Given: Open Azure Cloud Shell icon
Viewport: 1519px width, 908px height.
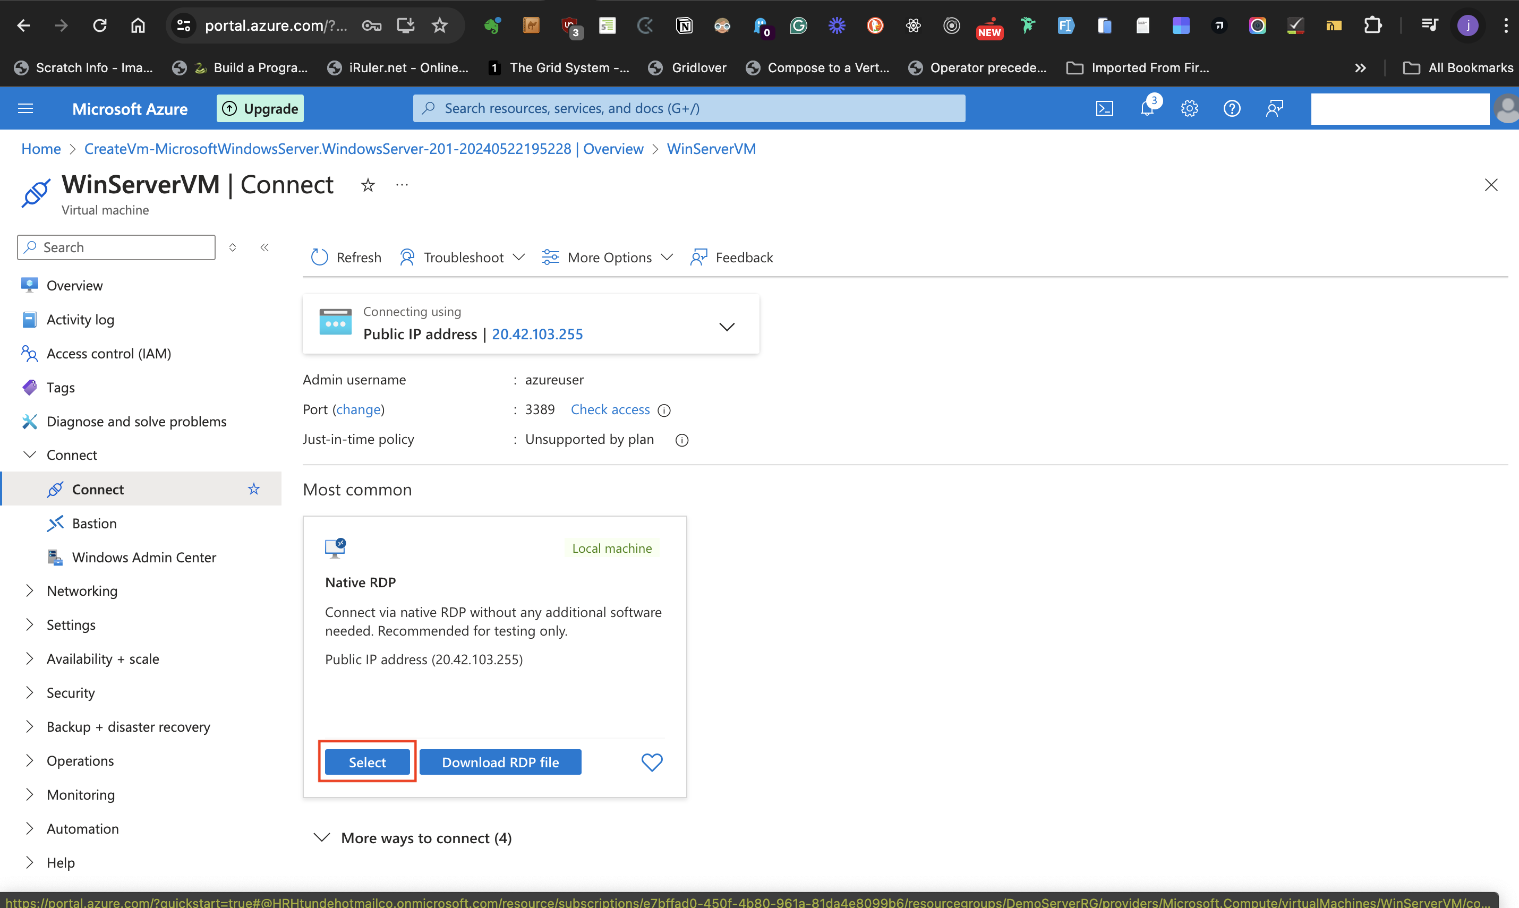Looking at the screenshot, I should 1104,108.
